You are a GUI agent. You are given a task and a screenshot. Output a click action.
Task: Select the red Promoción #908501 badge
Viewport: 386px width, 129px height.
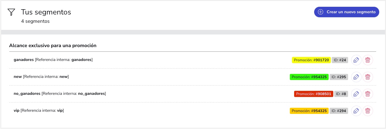point(314,94)
